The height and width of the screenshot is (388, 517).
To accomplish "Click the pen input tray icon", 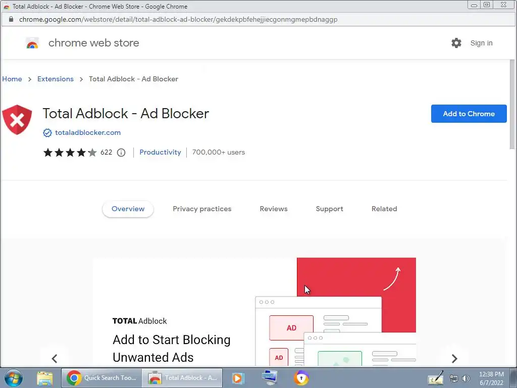I will [436, 378].
